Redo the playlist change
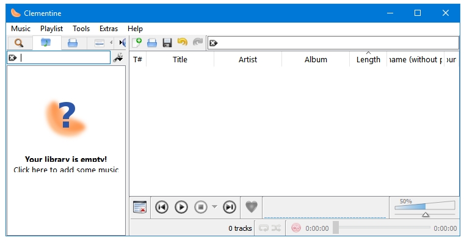 tap(198, 42)
